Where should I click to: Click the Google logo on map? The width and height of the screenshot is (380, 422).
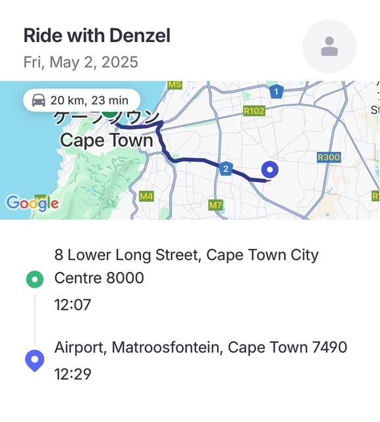(x=32, y=203)
